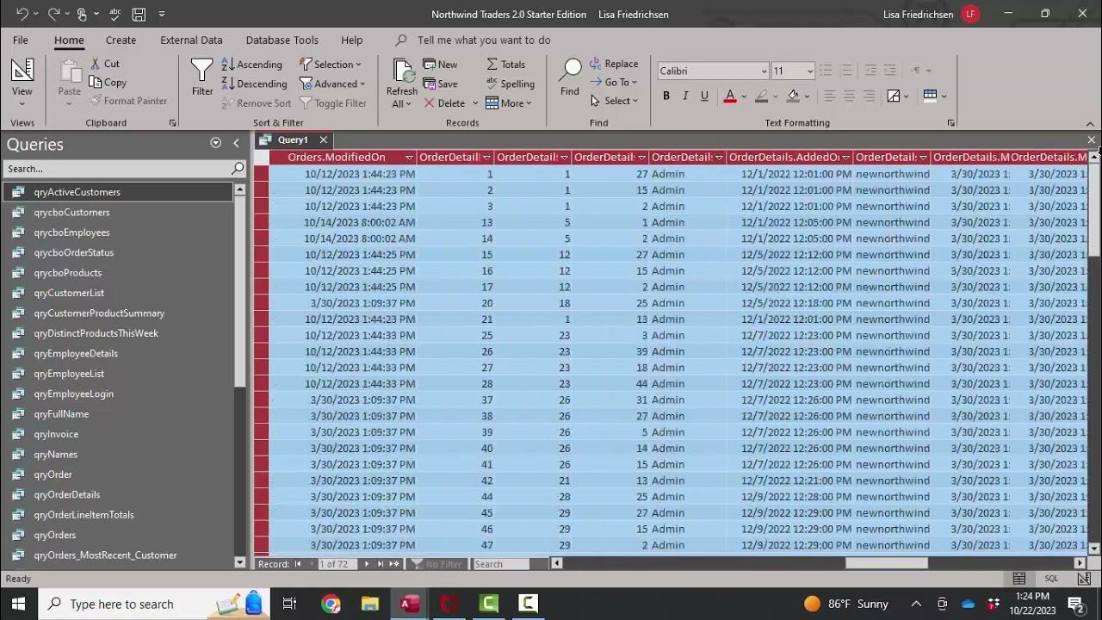Open Orders.ModifiedOn column filter arrow
This screenshot has width=1102, height=620.
click(x=410, y=158)
